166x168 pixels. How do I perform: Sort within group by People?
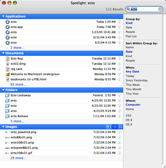[x=130, y=61]
